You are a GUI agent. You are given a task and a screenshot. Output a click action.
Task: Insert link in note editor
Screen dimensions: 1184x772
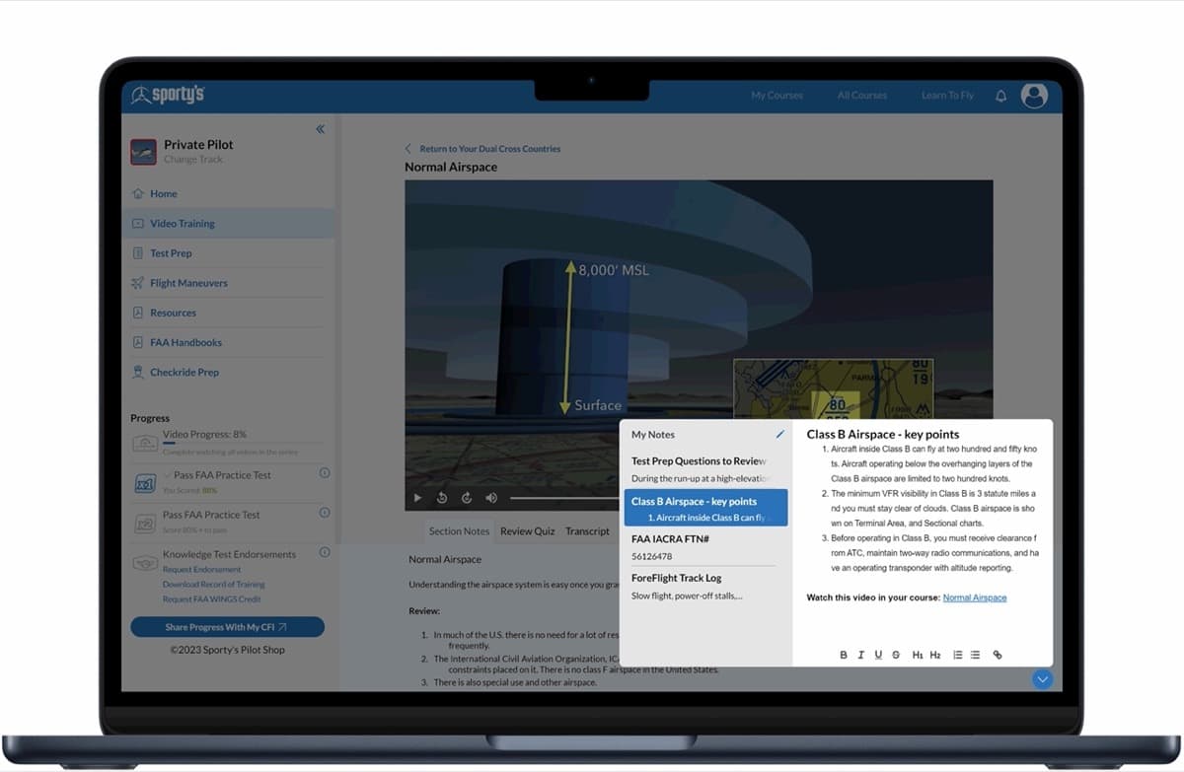pos(998,655)
